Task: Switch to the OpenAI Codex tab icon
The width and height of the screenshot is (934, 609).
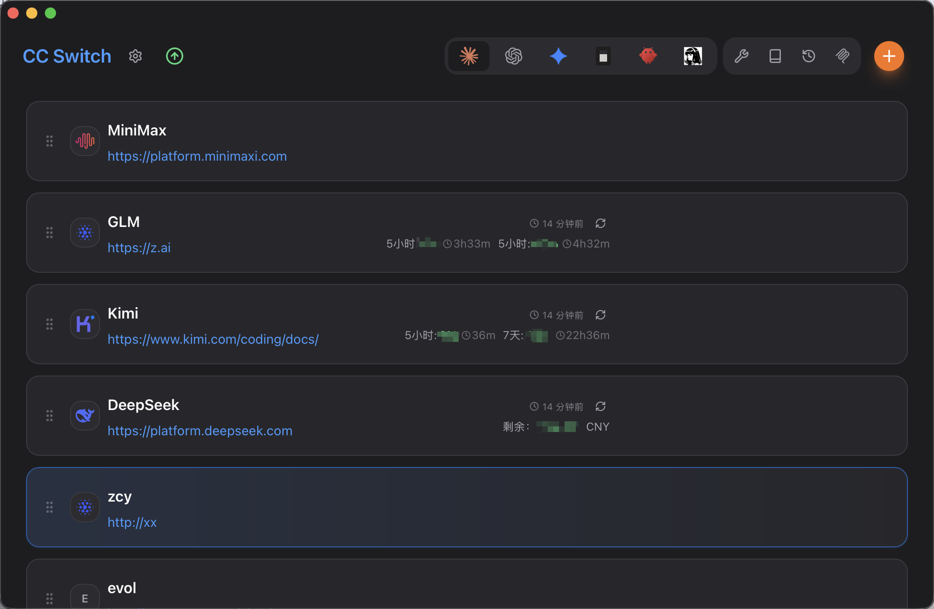Action: click(x=514, y=56)
